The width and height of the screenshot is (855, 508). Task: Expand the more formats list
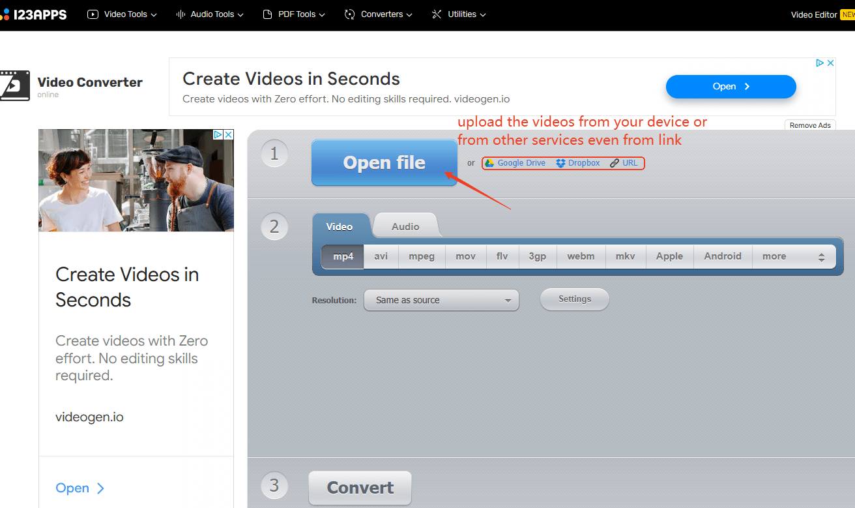point(793,257)
